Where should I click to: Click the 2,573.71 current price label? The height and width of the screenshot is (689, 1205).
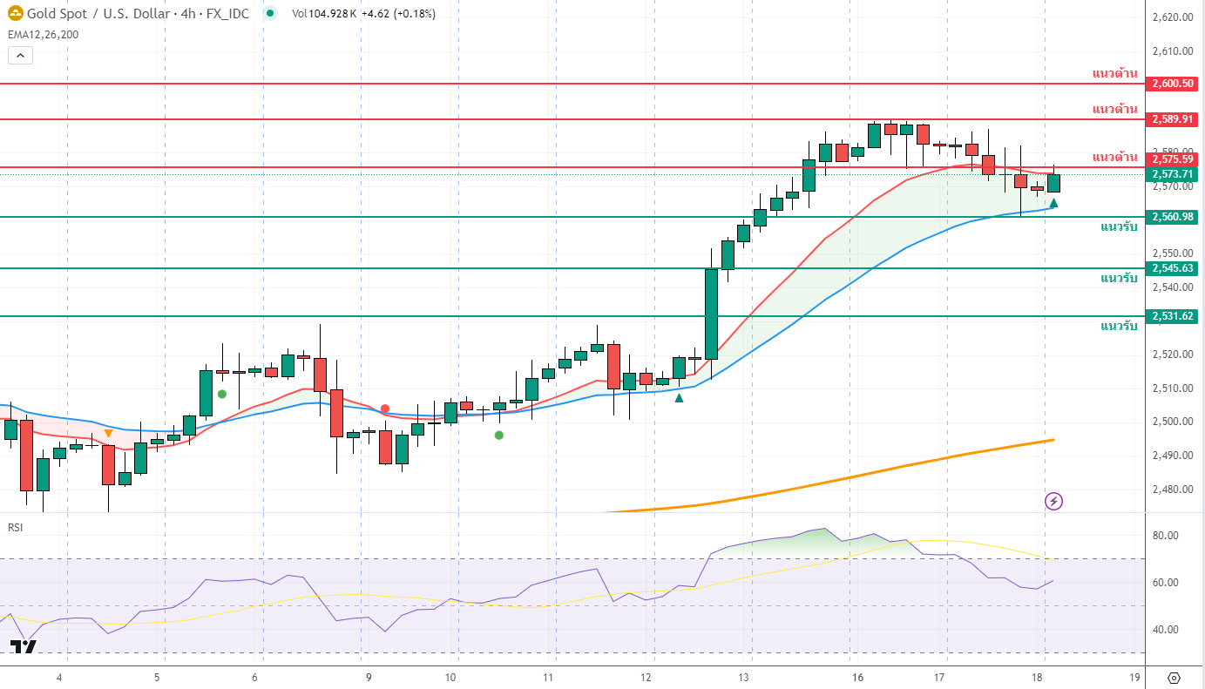coord(1172,174)
